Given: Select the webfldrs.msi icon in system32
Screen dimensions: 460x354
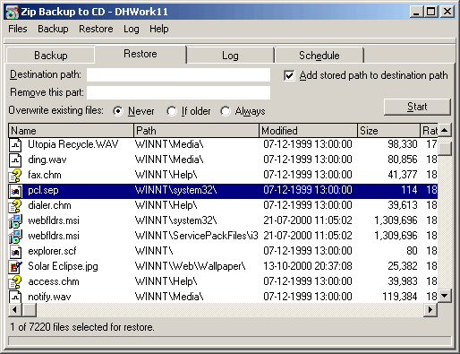Looking at the screenshot, I should (15, 221).
